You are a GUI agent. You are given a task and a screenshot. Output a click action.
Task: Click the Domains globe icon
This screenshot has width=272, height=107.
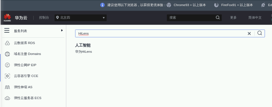pyautogui.click(x=7, y=54)
